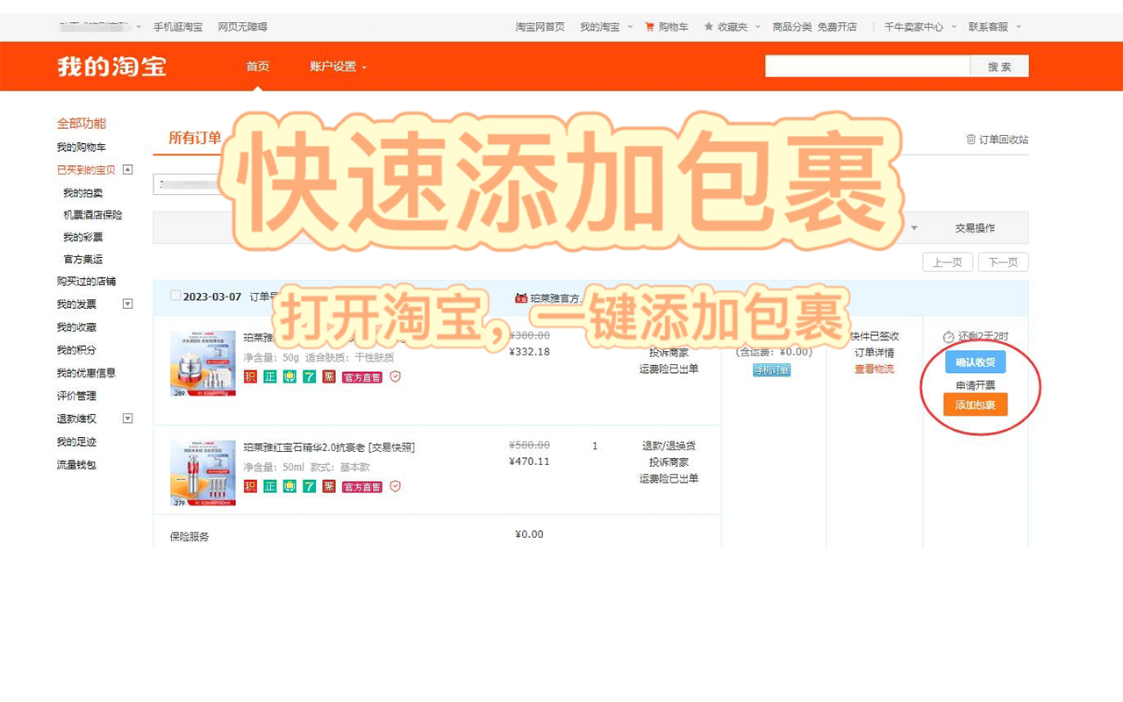This screenshot has height=702, width=1123.
Task: Click 投诉商家 for the 50ml item
Action: [x=669, y=462]
